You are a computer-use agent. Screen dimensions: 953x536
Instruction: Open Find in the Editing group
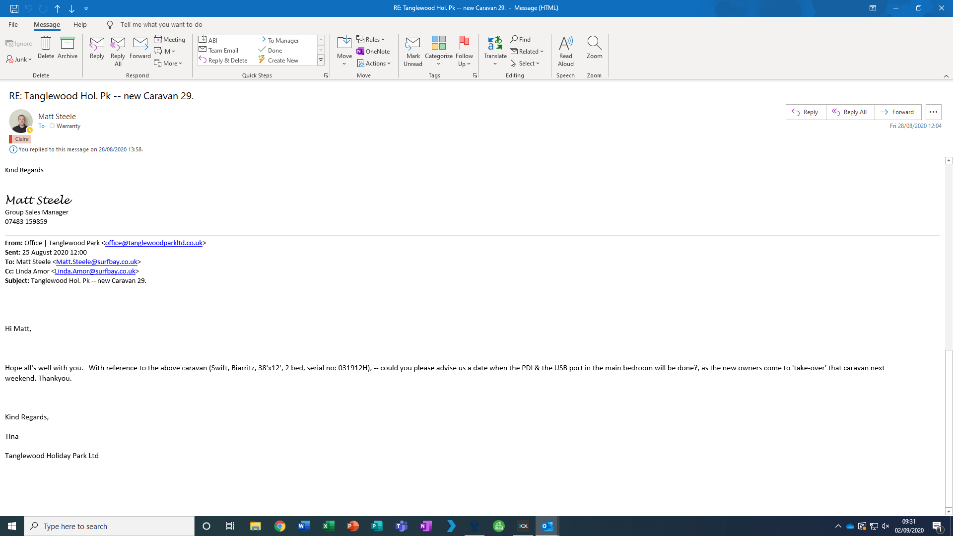521,39
